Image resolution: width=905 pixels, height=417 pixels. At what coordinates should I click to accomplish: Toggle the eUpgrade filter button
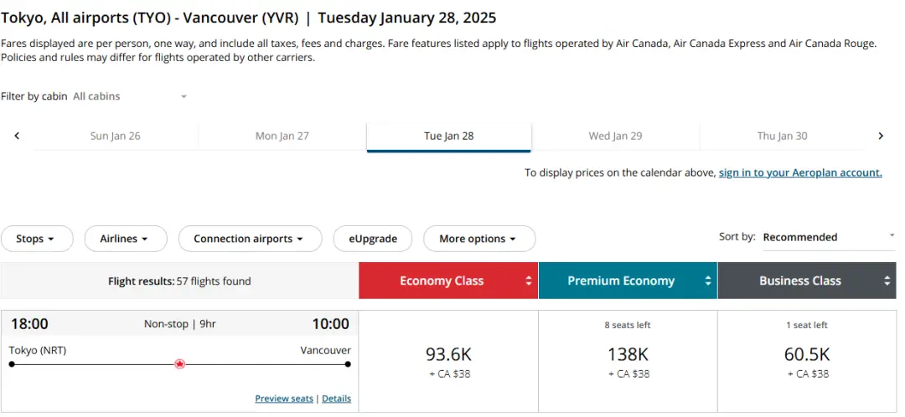coord(373,239)
